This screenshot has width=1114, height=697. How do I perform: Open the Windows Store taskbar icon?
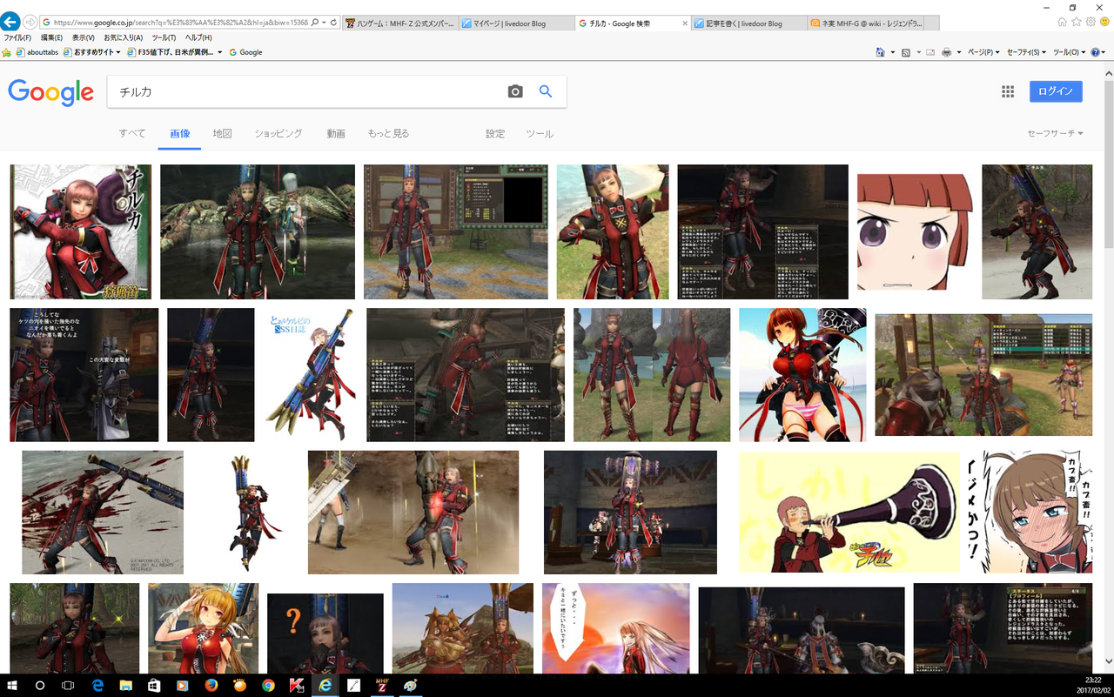(x=154, y=686)
